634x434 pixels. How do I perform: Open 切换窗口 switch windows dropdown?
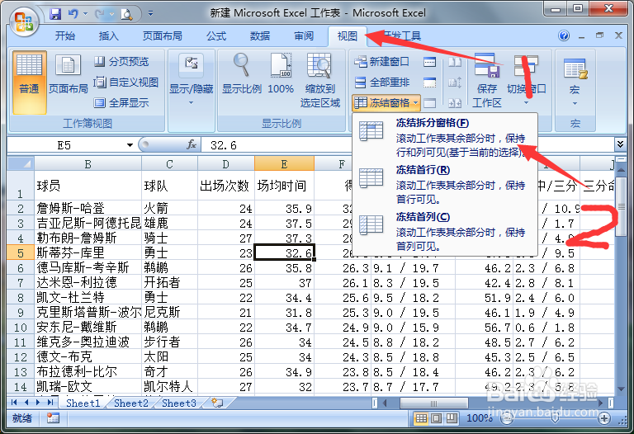(x=526, y=79)
